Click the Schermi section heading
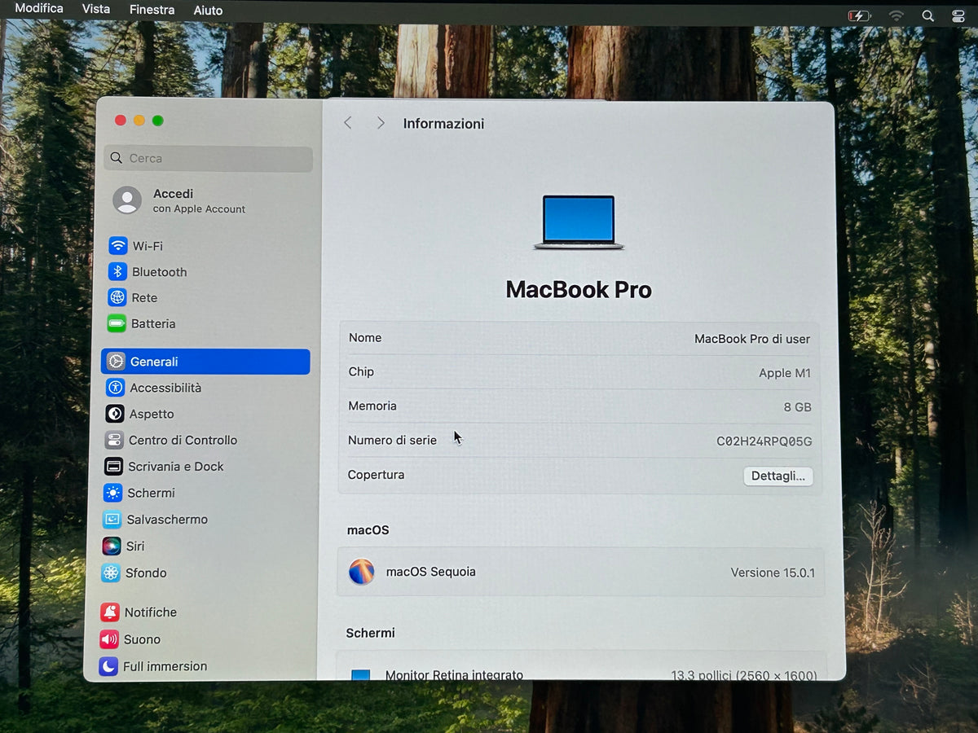Screen dimensions: 978x733 tap(370, 633)
